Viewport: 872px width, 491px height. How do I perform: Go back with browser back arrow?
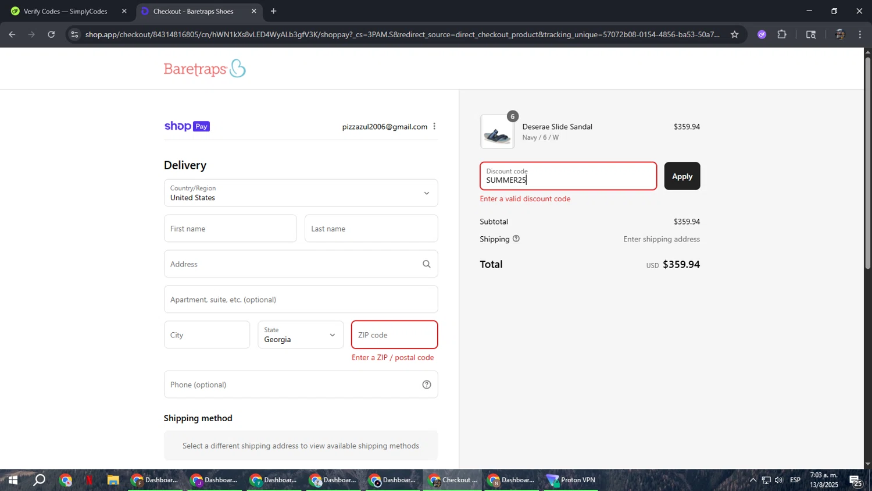[x=12, y=34]
